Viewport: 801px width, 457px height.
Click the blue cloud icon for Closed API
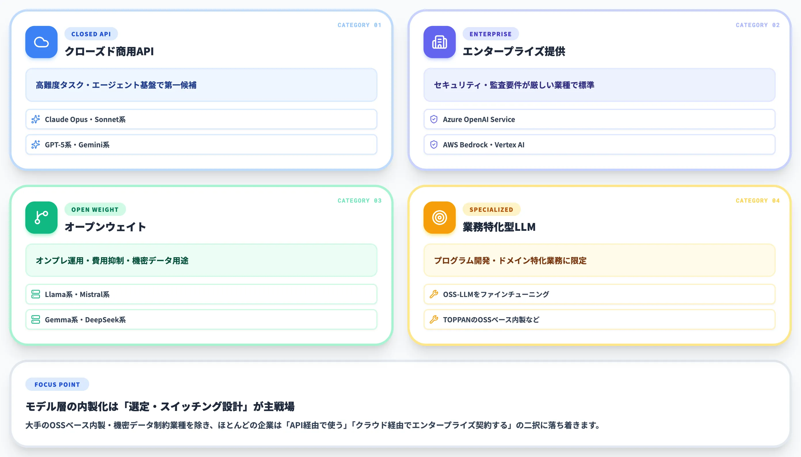(x=41, y=42)
